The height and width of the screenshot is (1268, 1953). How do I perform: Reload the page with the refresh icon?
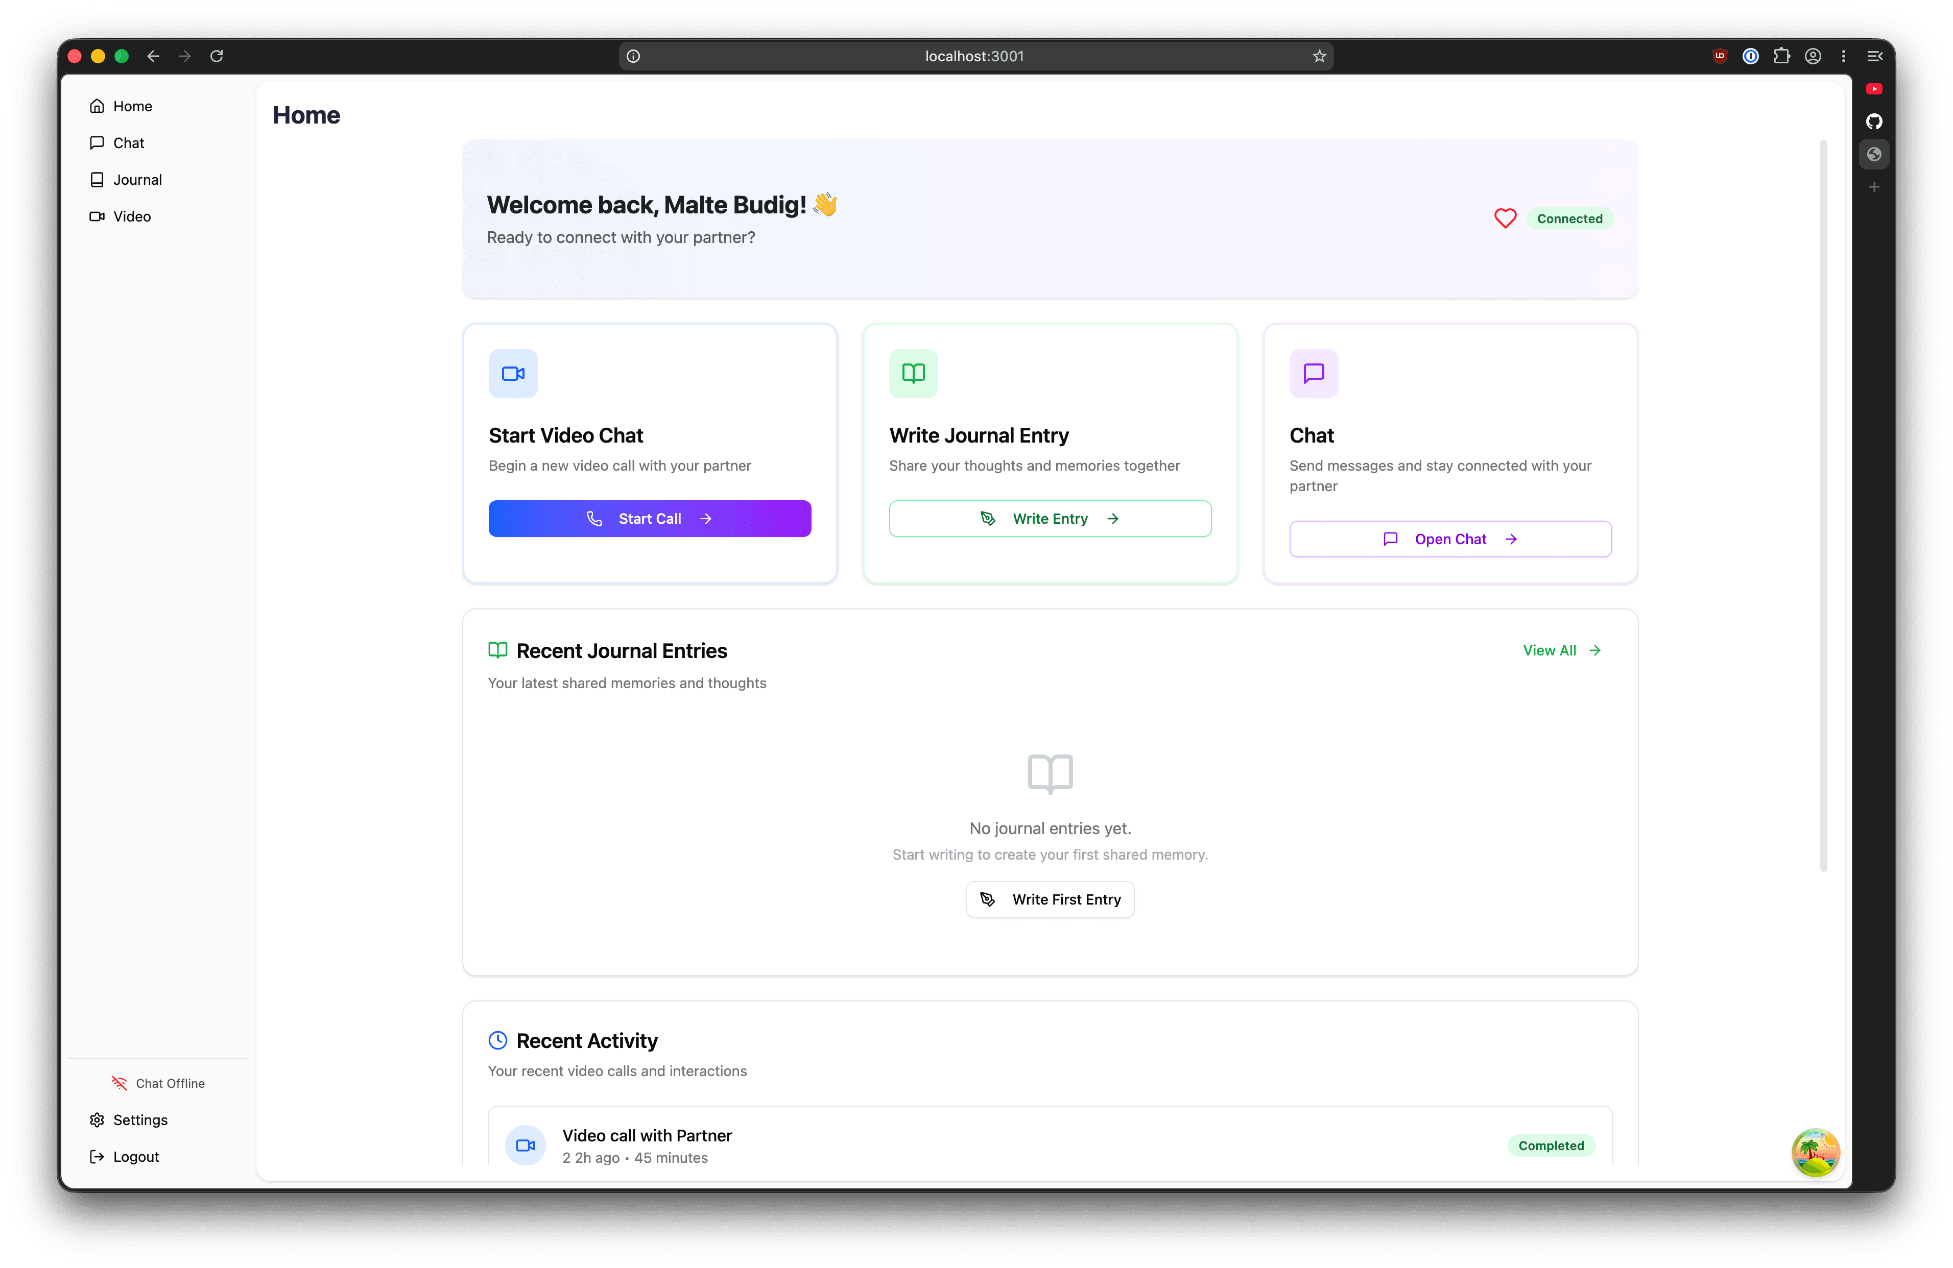coord(217,56)
